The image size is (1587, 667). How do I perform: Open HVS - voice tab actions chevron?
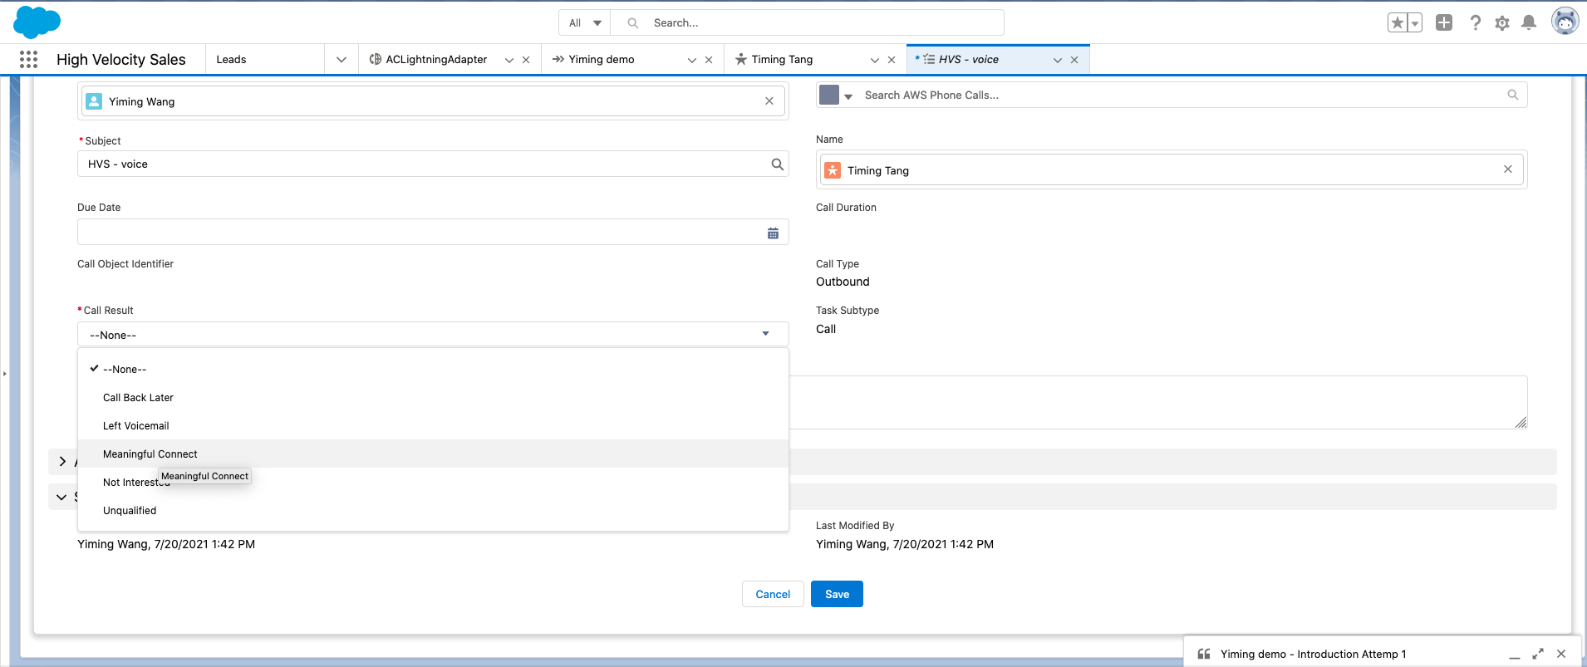coord(1058,60)
